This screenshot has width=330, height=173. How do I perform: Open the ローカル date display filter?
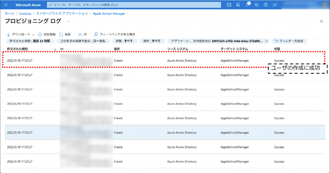coord(83,41)
